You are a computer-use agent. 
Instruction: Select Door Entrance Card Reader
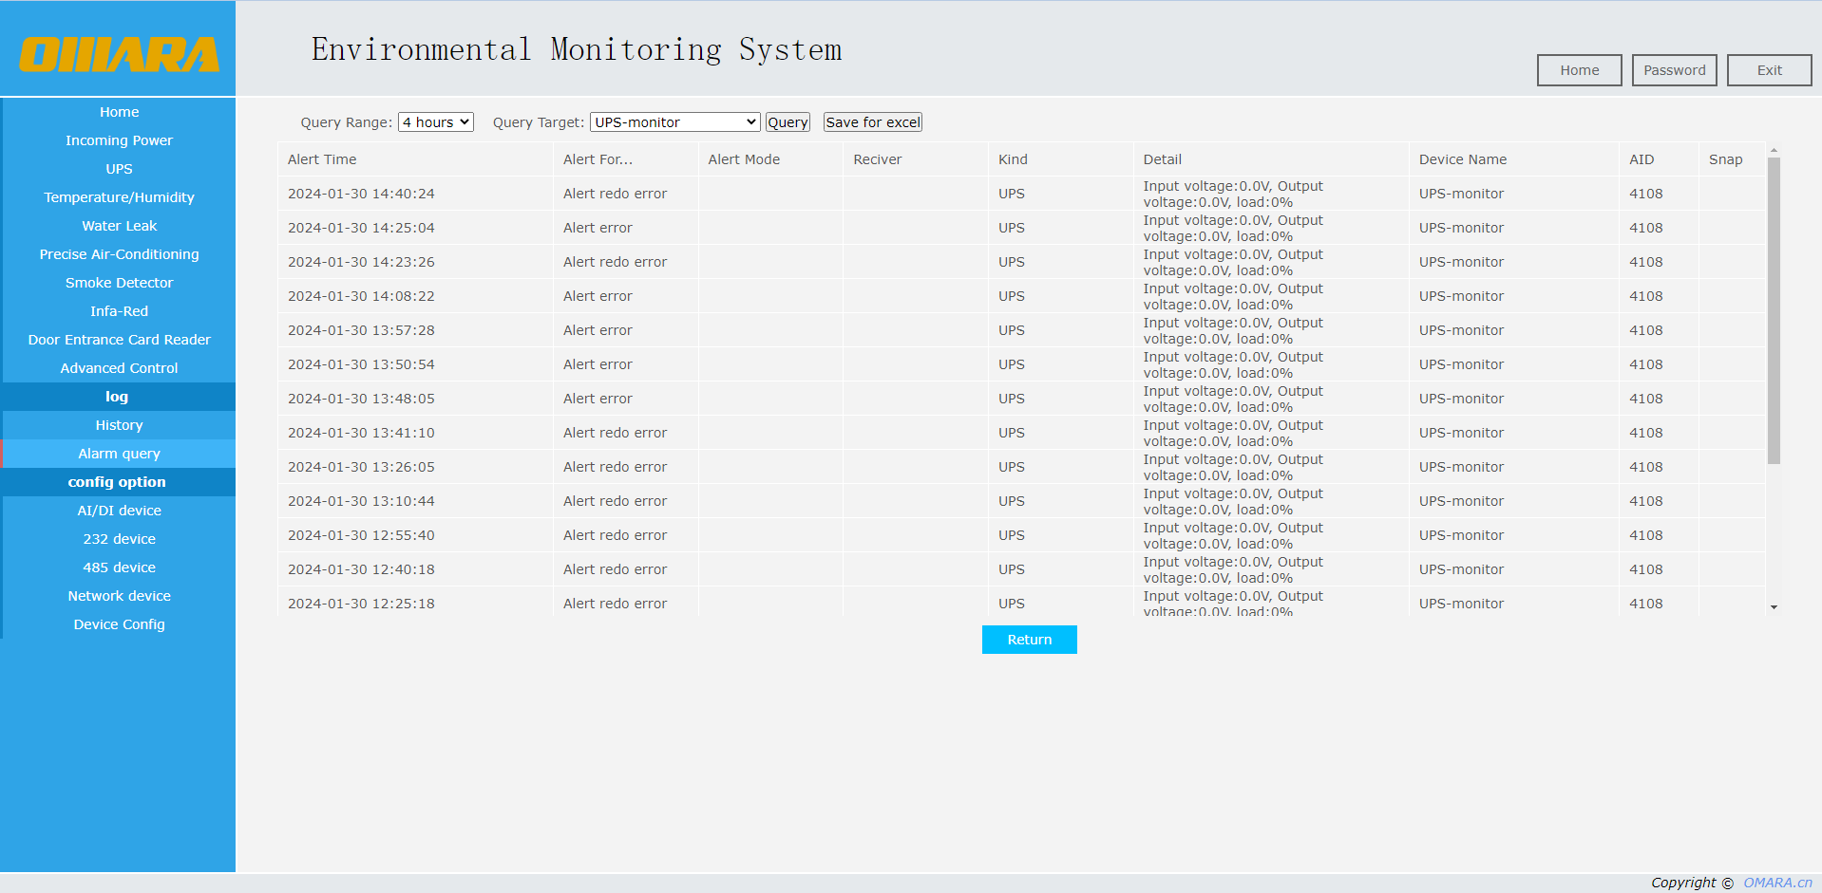click(119, 340)
